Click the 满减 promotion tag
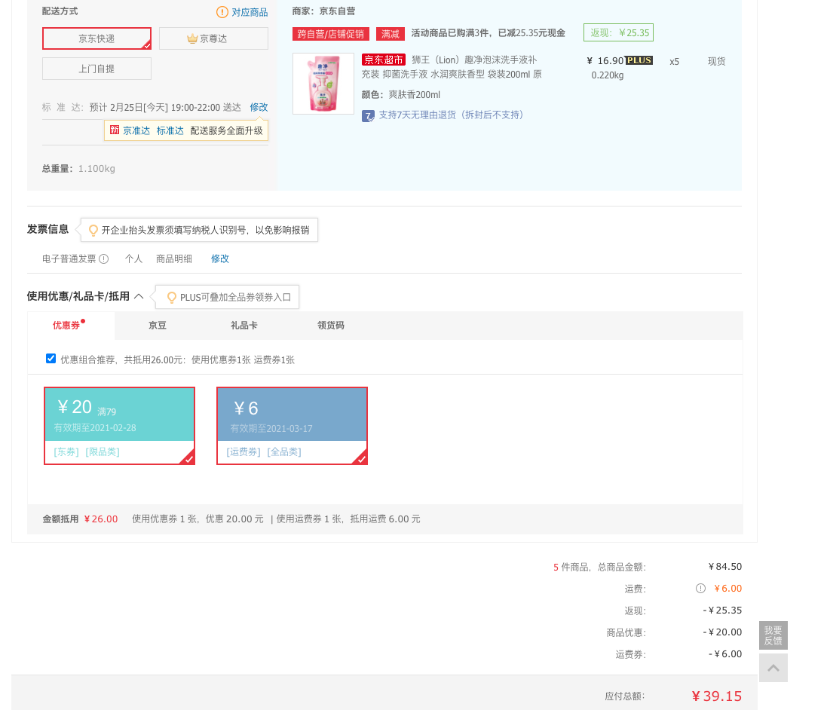This screenshot has width=827, height=710. (x=391, y=34)
